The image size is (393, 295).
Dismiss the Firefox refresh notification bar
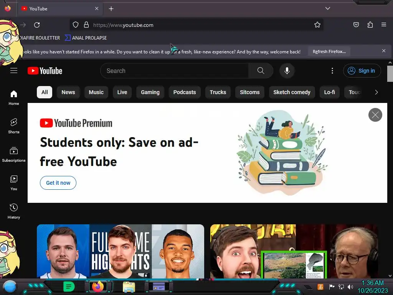click(384, 51)
